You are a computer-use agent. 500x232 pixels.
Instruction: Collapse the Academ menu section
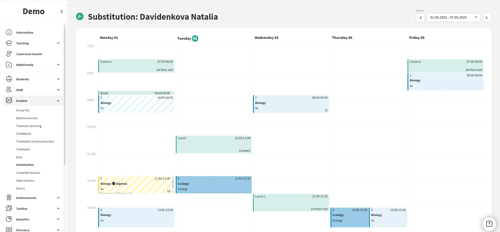(58, 101)
